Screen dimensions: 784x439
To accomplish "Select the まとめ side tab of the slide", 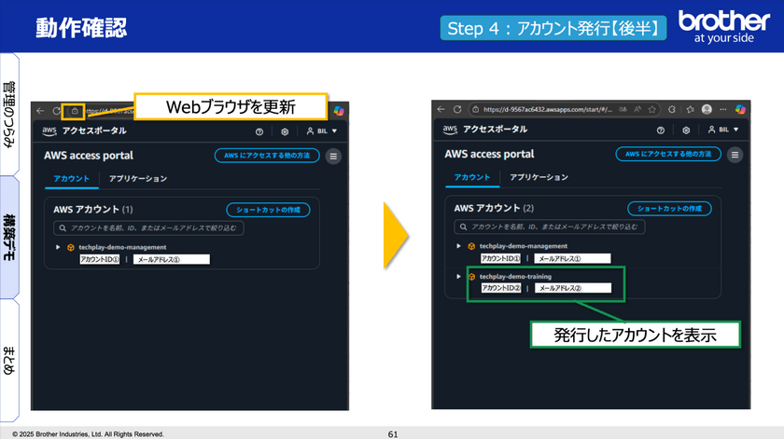I will click(8, 359).
